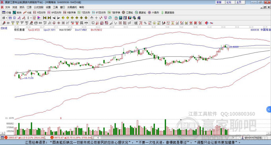Click the 主页 homepage button
The height and width of the screenshot is (145, 271).
[239, 2]
